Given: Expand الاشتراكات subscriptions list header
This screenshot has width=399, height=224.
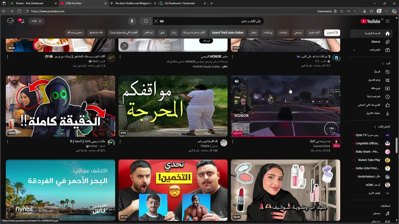Looking at the screenshot, I should click(382, 127).
